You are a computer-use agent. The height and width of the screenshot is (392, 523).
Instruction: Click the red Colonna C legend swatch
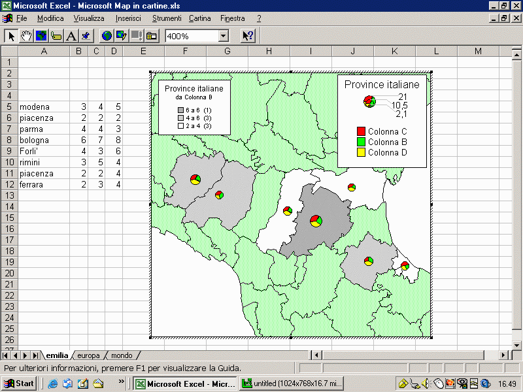(360, 131)
